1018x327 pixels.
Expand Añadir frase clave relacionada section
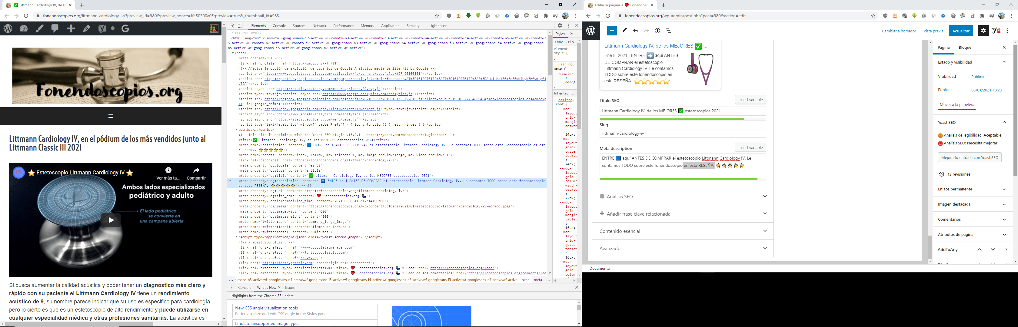[683, 214]
